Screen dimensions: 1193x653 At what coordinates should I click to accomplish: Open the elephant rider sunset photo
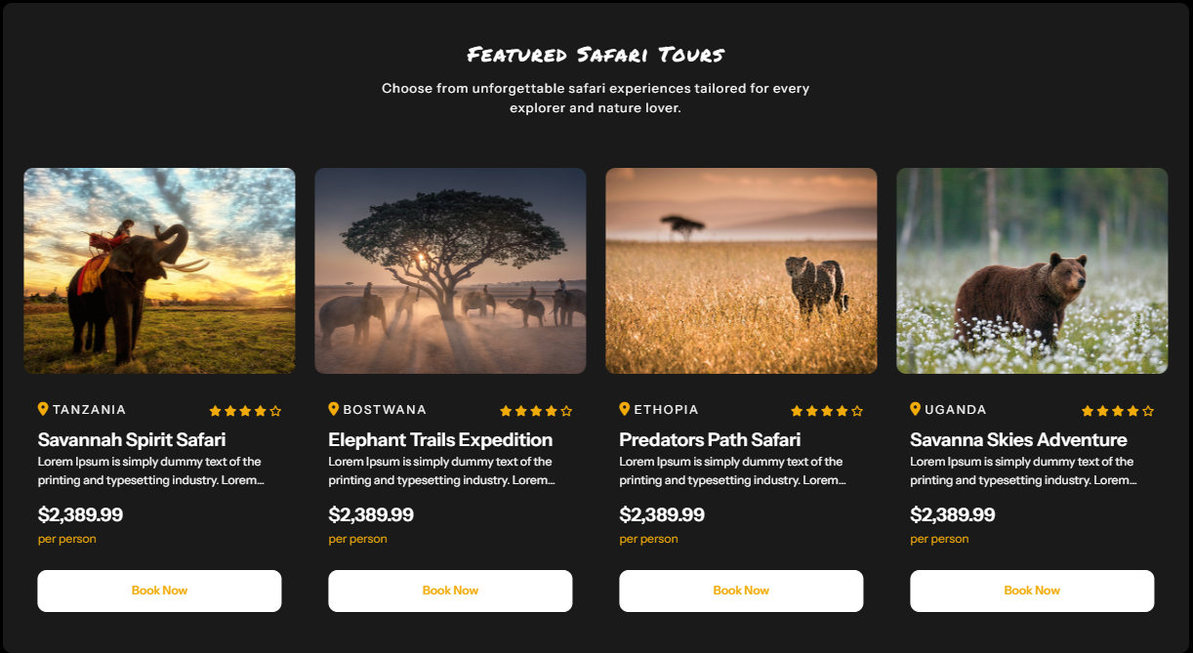(159, 270)
